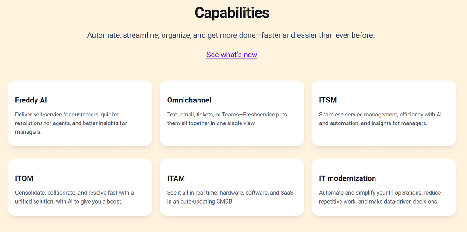
Task: Open the See what's new link
Action: click(232, 55)
